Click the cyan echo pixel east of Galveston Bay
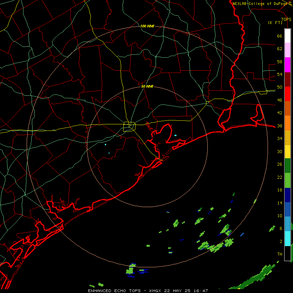This screenshot has height=293, width=293. (175, 135)
